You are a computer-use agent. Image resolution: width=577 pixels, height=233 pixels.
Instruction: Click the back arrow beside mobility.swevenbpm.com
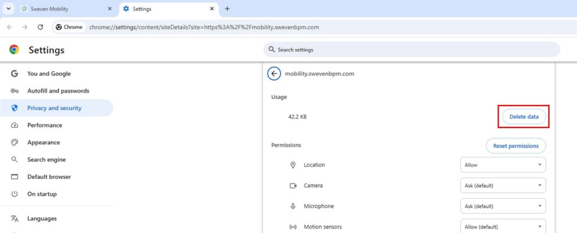274,73
